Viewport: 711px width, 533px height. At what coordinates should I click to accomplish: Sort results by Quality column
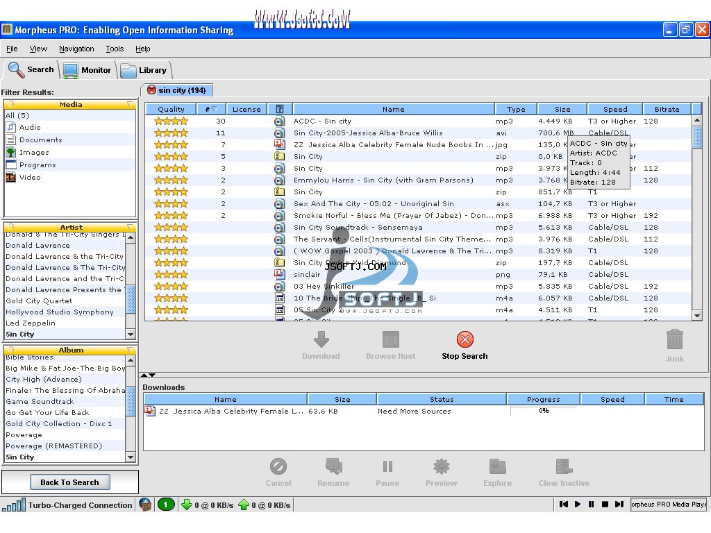pyautogui.click(x=171, y=109)
